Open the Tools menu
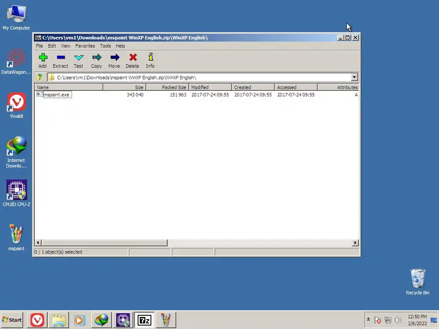Screen dimensions: 439x329 tap(105, 46)
